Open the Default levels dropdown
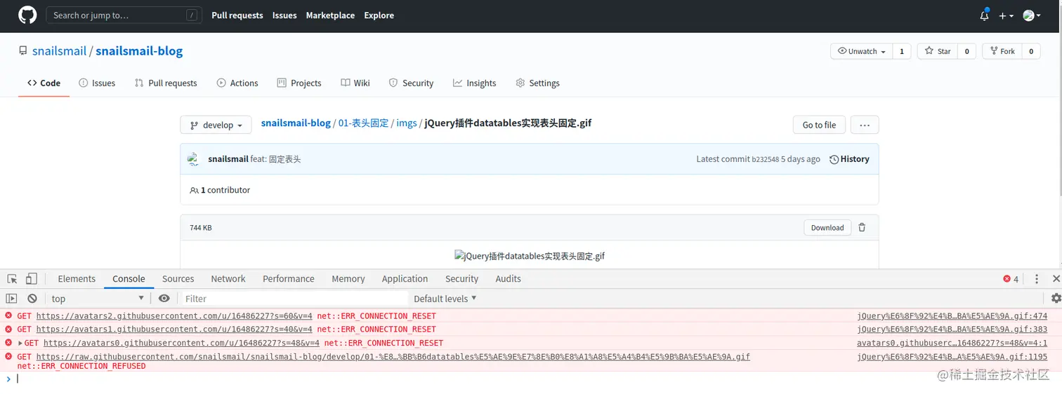 445,299
